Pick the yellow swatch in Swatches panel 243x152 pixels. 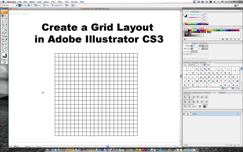click(193, 30)
